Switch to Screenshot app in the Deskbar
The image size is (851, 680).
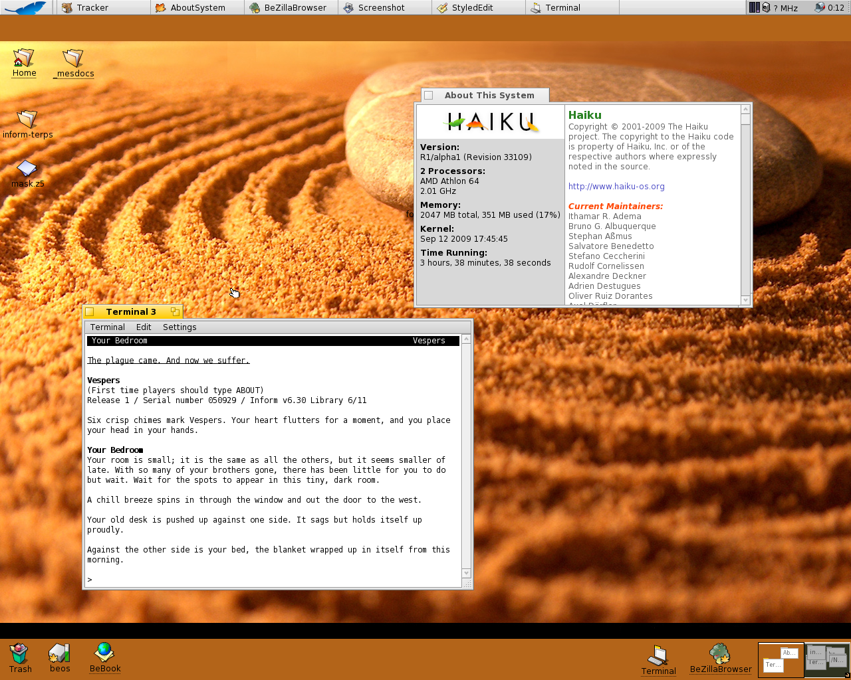[385, 7]
